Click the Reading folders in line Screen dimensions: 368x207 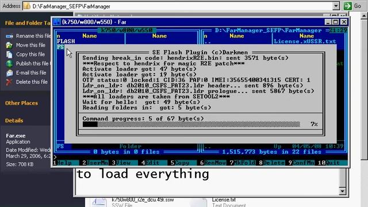coord(147,108)
